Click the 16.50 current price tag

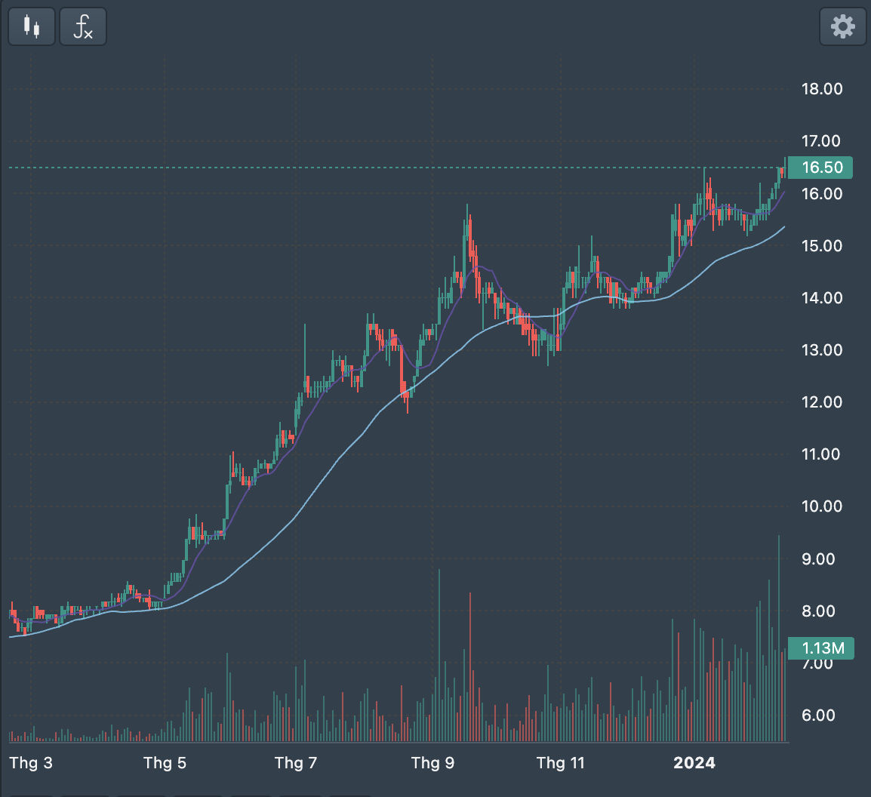pyautogui.click(x=821, y=168)
